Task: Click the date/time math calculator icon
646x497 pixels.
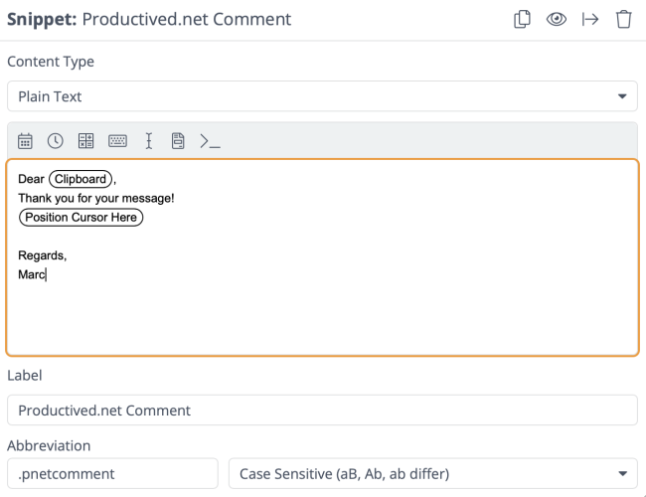Action: coord(85,141)
